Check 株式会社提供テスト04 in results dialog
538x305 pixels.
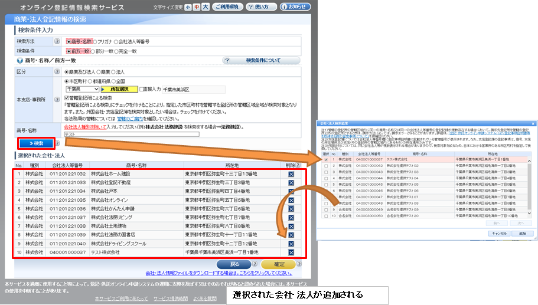326,178
